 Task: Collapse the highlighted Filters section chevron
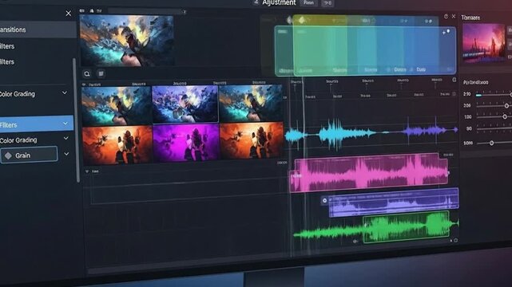point(65,124)
